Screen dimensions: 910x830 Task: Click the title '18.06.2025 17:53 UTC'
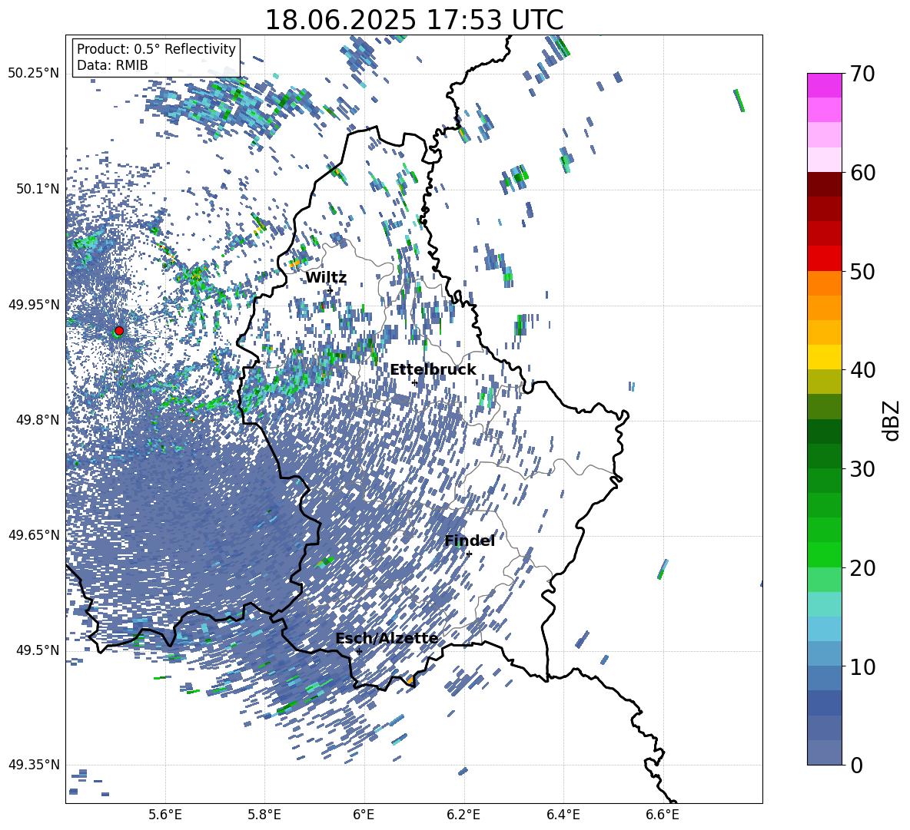tap(414, 20)
